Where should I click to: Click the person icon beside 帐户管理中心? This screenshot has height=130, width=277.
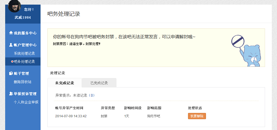(11, 45)
